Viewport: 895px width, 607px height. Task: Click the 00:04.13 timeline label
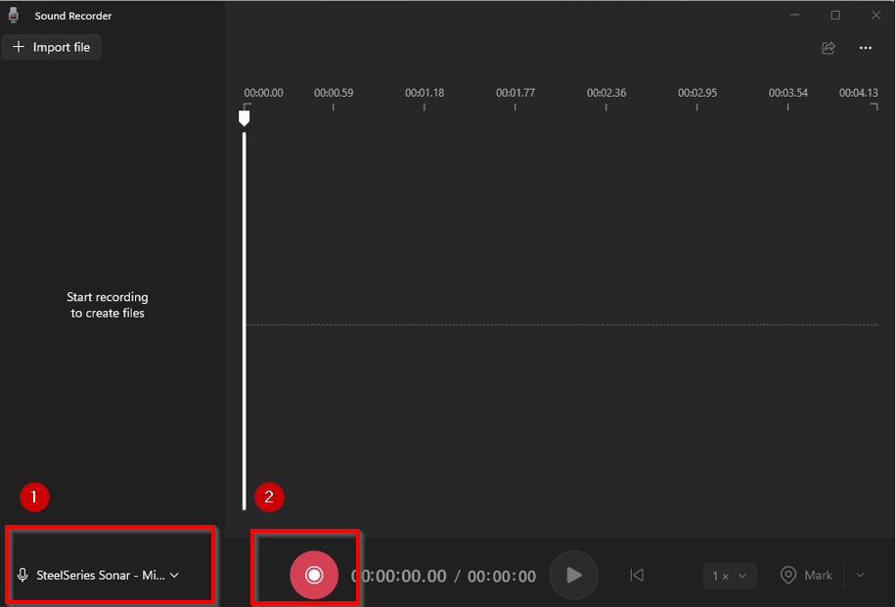click(859, 93)
